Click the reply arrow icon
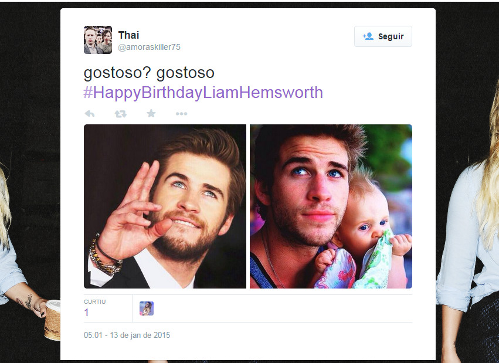This screenshot has width=499, height=363. coord(90,114)
